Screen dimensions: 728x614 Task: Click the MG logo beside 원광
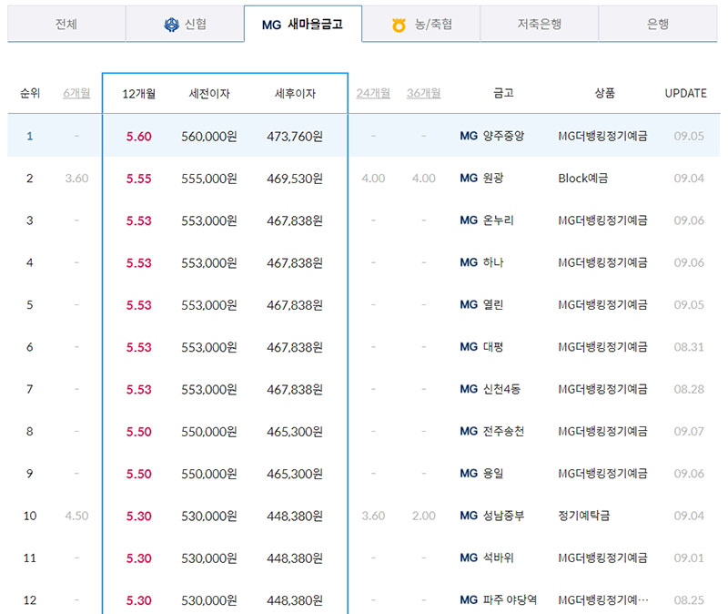[469, 178]
